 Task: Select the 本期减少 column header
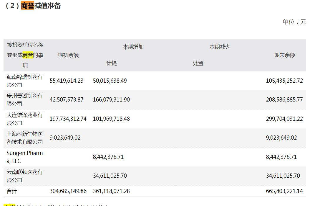pyautogui.click(x=220, y=47)
